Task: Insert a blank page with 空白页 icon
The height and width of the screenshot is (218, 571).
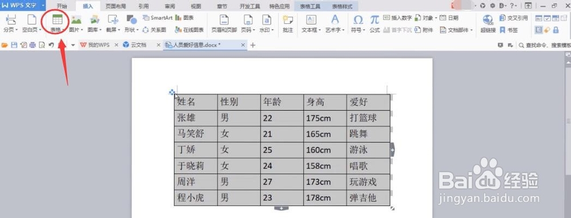Action: 32,20
